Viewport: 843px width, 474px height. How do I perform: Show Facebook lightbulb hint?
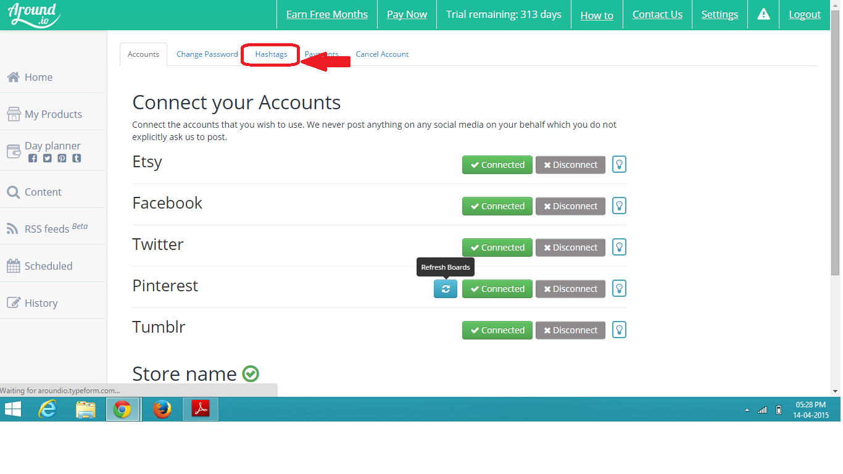coord(619,206)
